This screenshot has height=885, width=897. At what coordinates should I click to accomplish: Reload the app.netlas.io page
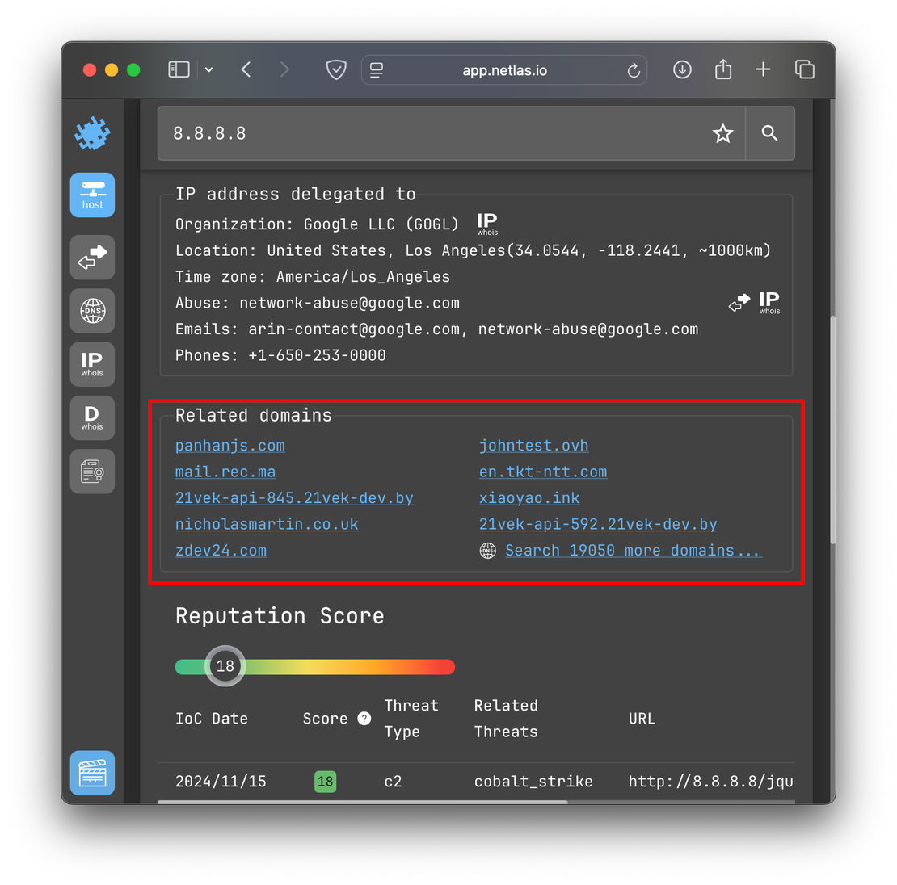point(634,71)
